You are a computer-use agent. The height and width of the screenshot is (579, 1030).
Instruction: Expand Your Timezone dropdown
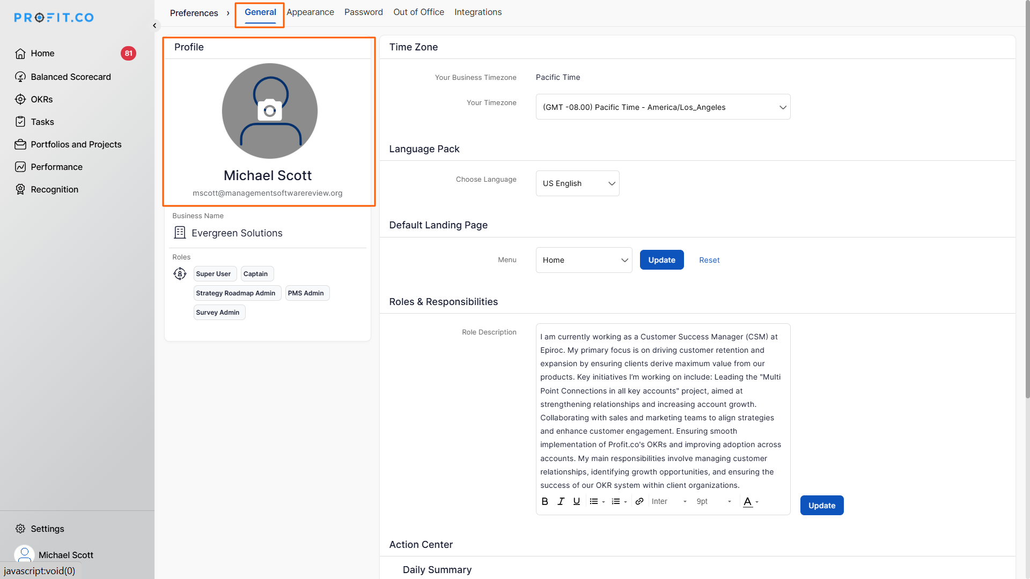click(x=663, y=107)
